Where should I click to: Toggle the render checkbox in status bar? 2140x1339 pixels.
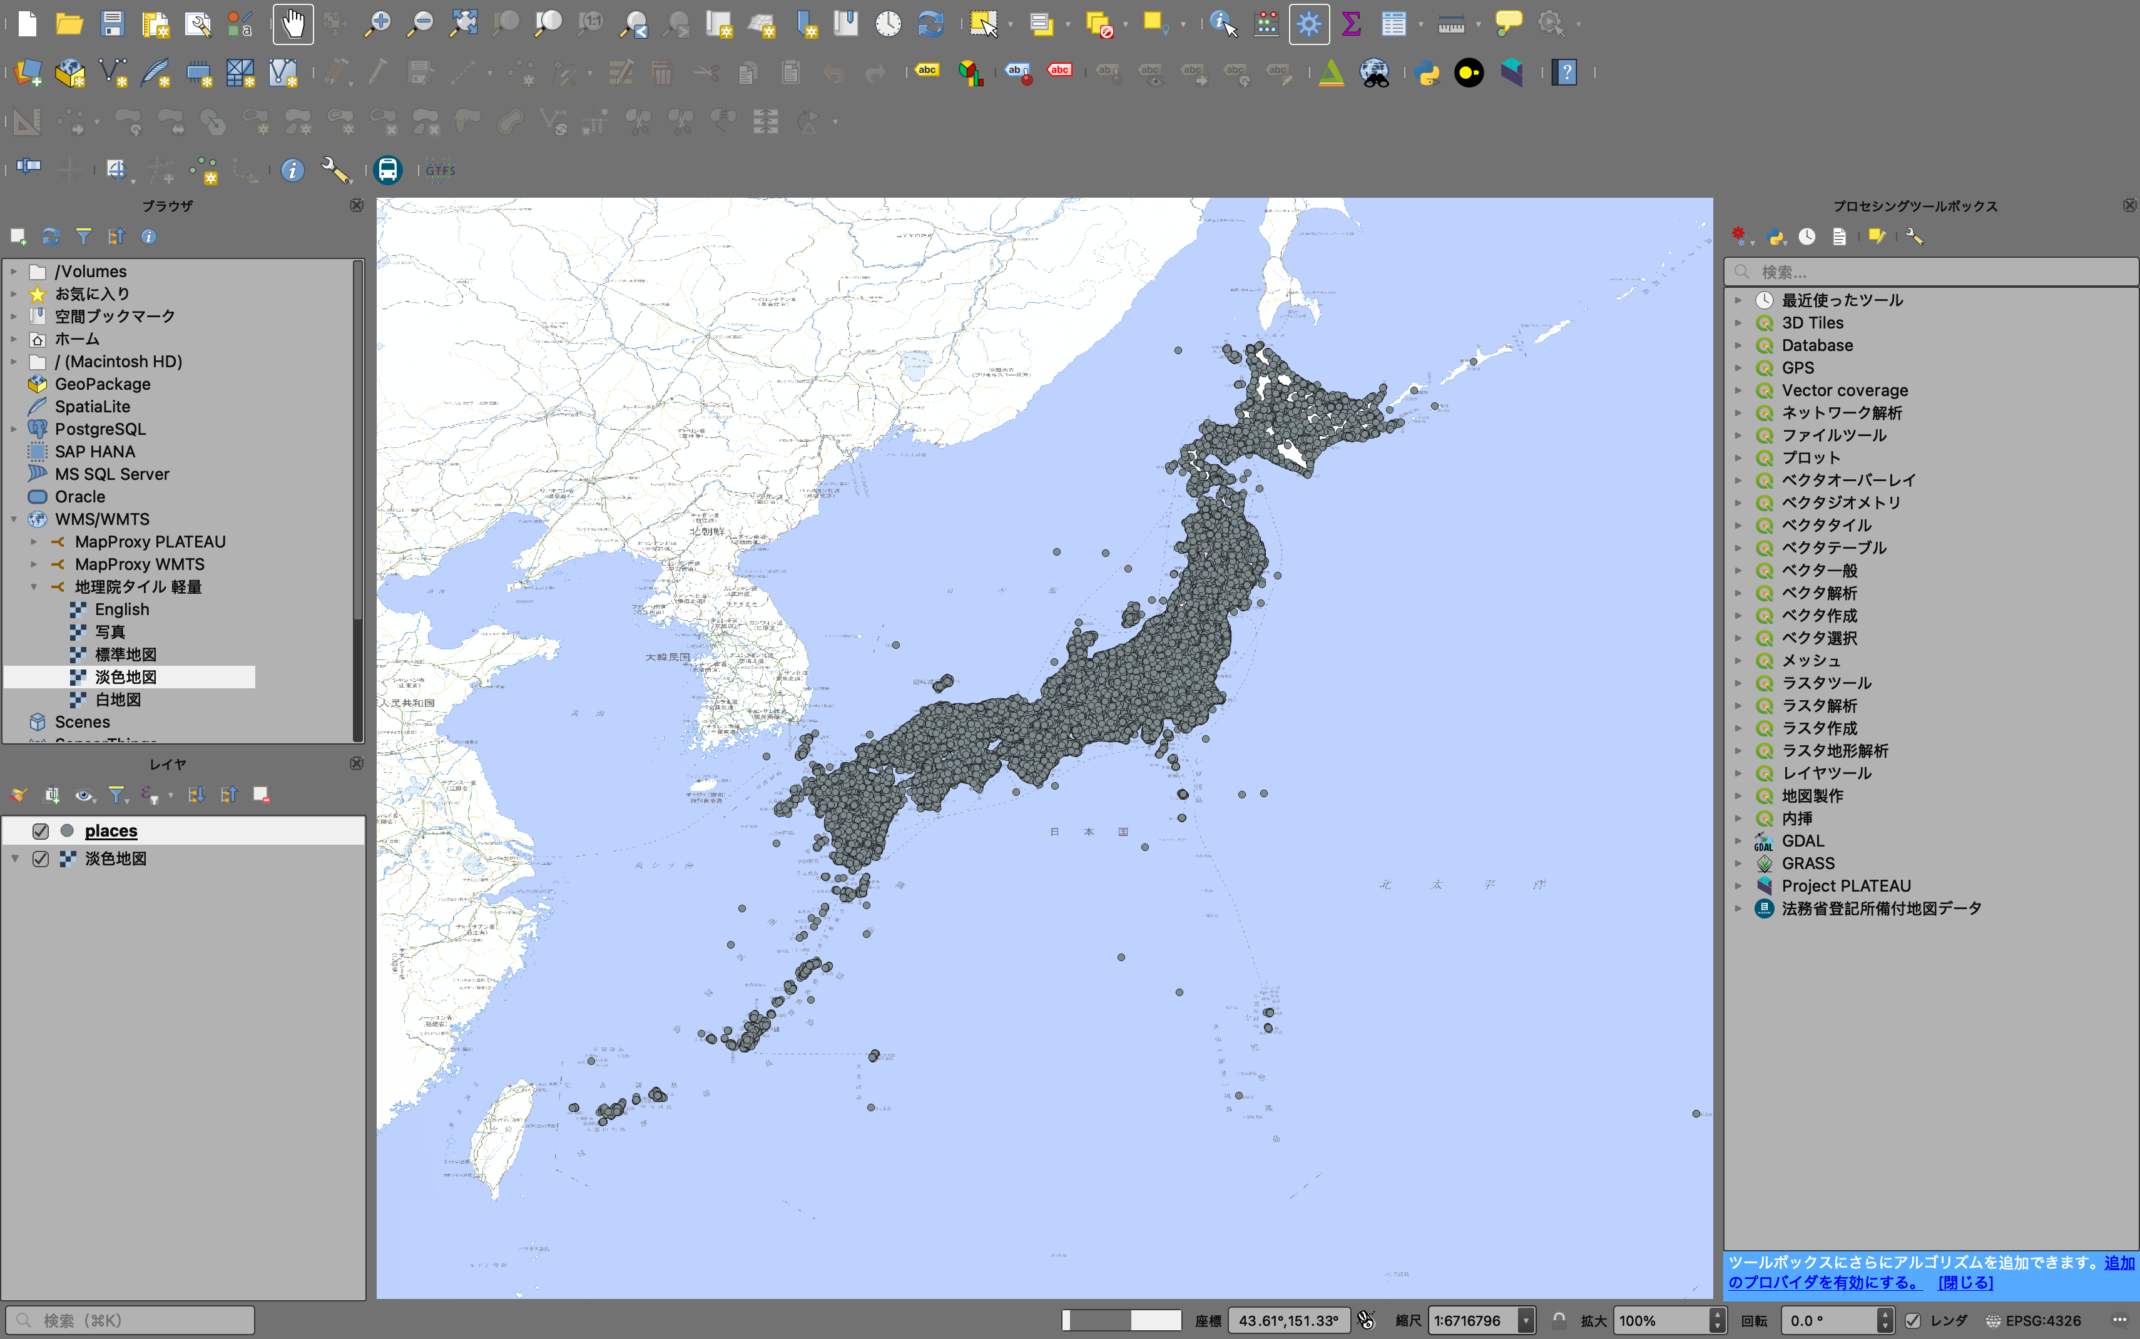(x=1912, y=1320)
